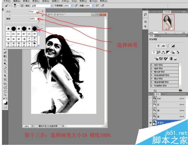Select the Type tool in the toolbox
Screen dimensions: 188x145
tap(5, 72)
